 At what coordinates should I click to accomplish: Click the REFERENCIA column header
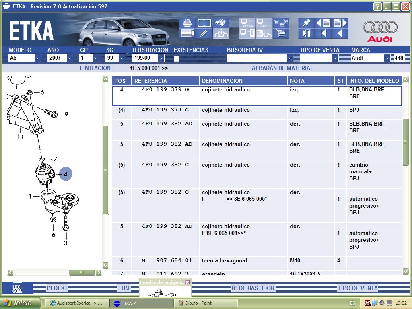[x=165, y=81]
